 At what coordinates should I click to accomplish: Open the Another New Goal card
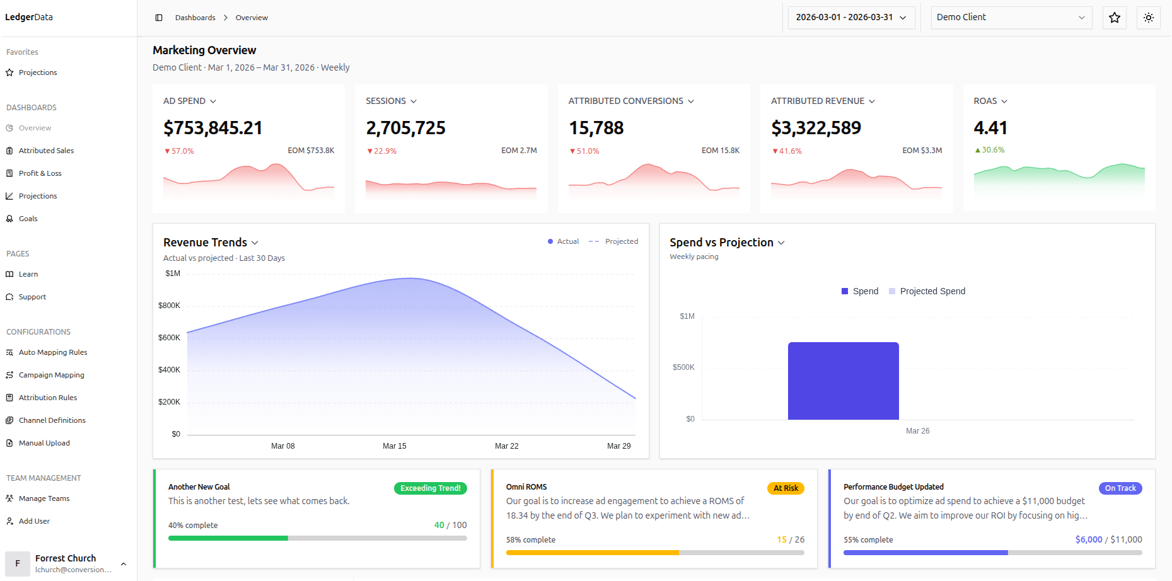(x=316, y=519)
